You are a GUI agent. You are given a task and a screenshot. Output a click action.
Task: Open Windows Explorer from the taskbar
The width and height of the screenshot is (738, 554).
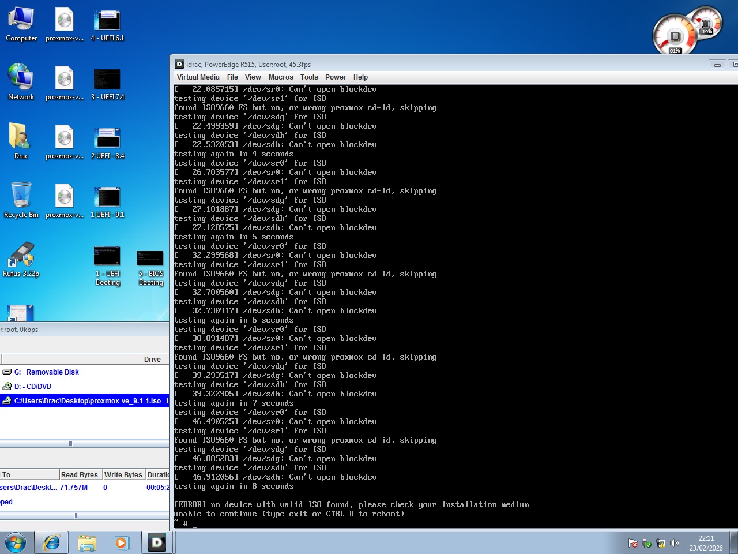pyautogui.click(x=87, y=542)
